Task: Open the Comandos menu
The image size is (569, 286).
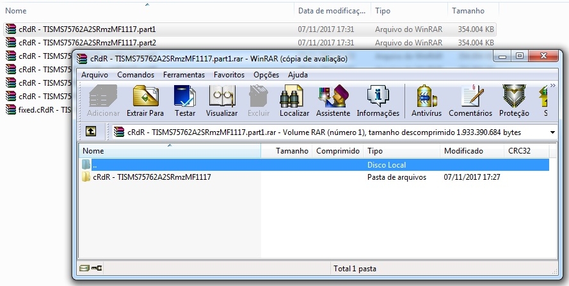Action: coord(136,75)
